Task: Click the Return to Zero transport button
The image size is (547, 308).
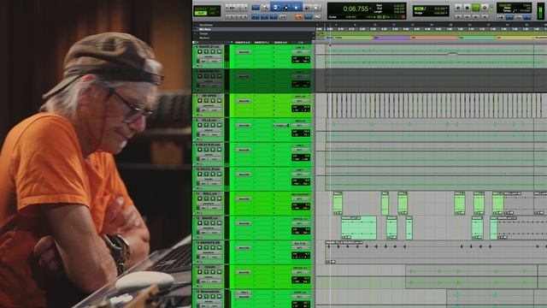Action: (458, 17)
